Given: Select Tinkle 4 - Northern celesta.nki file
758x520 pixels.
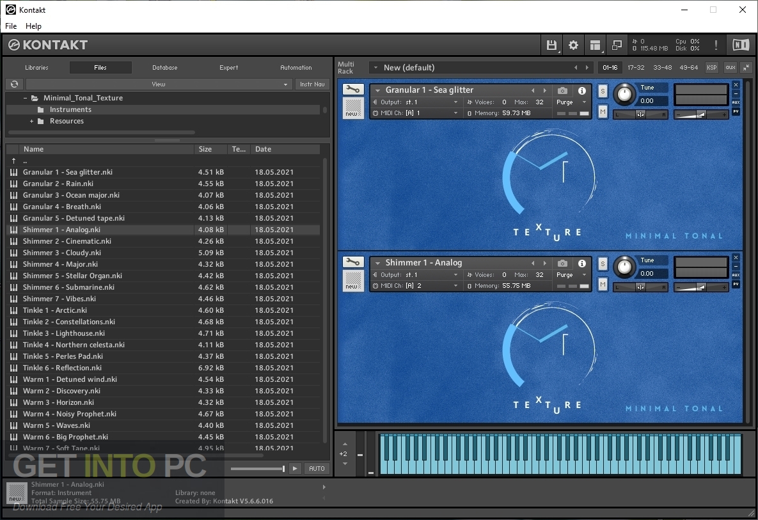Looking at the screenshot, I should pos(163,345).
